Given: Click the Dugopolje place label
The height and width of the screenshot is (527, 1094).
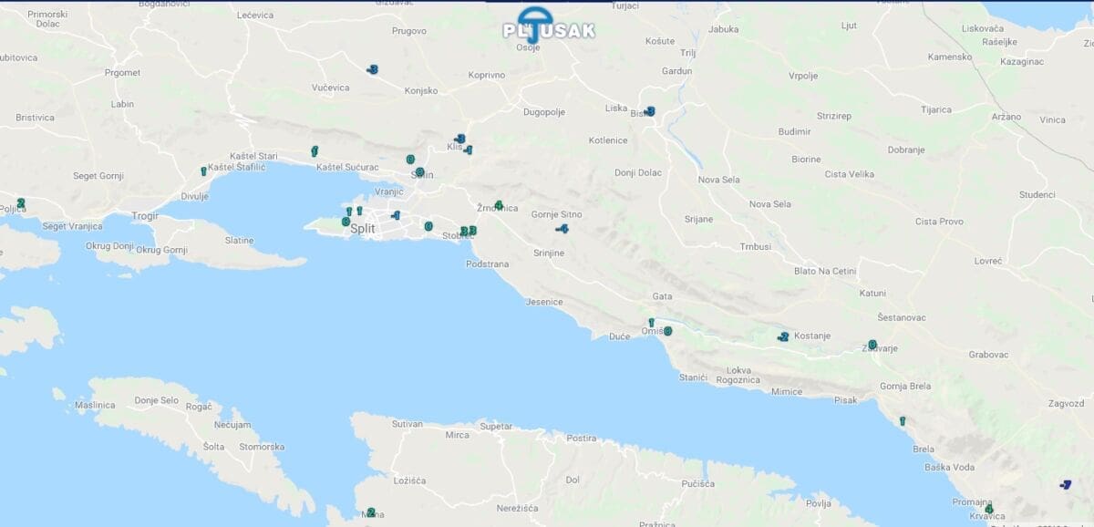Looking at the screenshot, I should point(544,112).
